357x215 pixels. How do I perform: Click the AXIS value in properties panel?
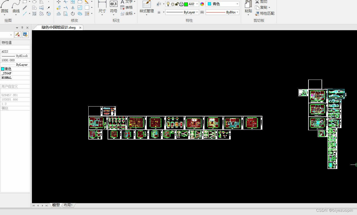tap(15, 52)
